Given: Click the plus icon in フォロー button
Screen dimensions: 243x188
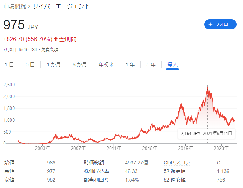Looking at the screenshot, I should click(x=210, y=24).
